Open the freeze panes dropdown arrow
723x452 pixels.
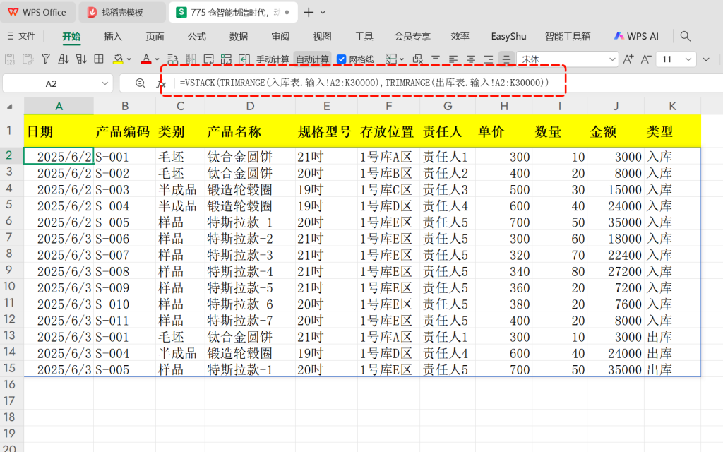(x=402, y=59)
